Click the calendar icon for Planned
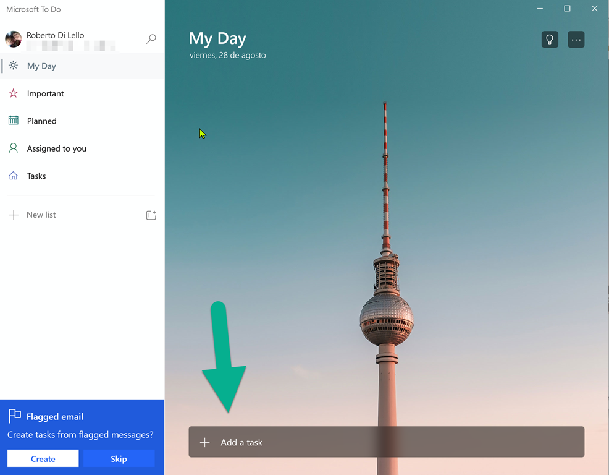609x475 pixels. (14, 121)
